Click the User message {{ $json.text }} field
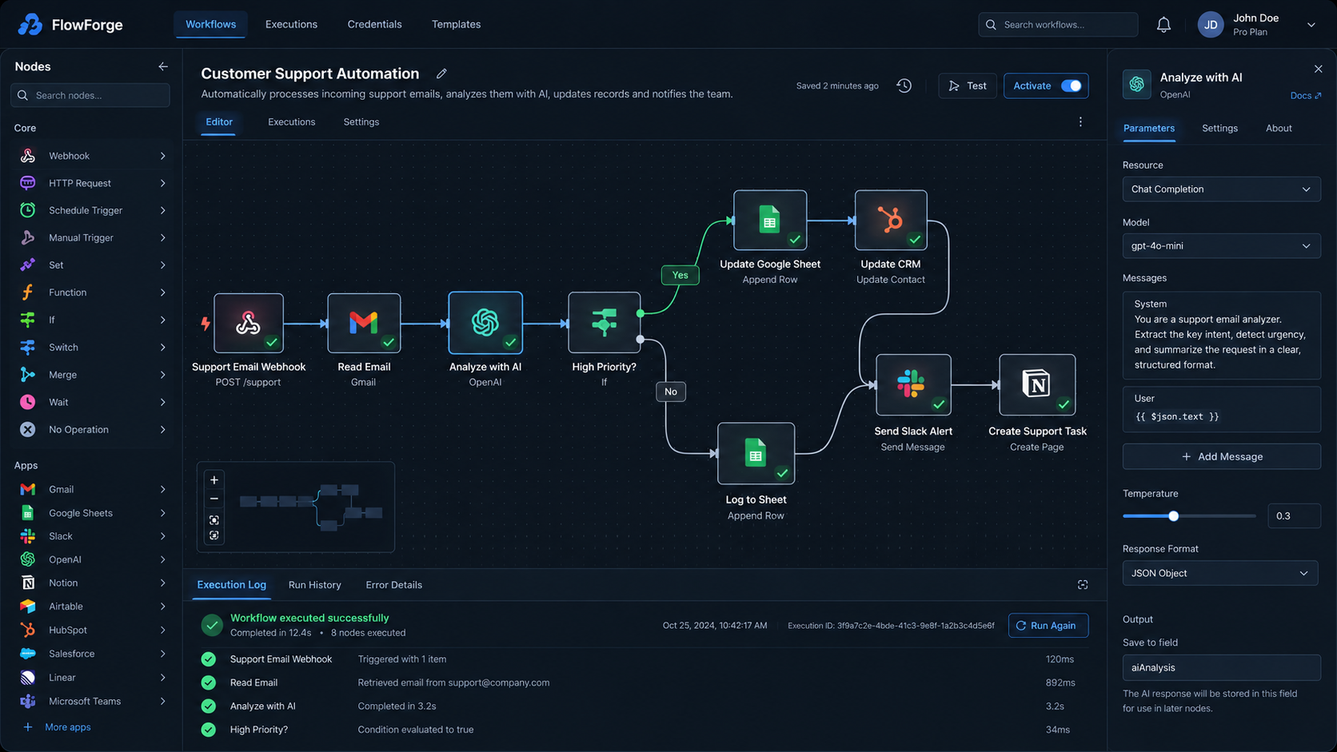Viewport: 1337px width, 752px height. point(1221,409)
